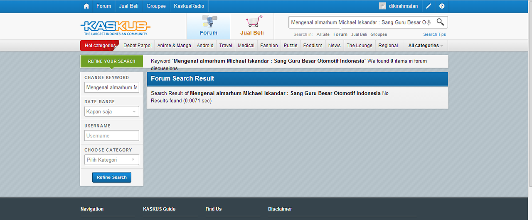The height and width of the screenshot is (220, 532).
Task: Open the Date Range 'Kapan saja' dropdown
Action: click(x=112, y=111)
